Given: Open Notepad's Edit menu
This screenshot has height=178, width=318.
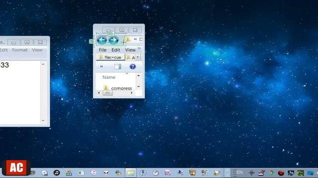Looking at the screenshot, I should pos(3,50).
